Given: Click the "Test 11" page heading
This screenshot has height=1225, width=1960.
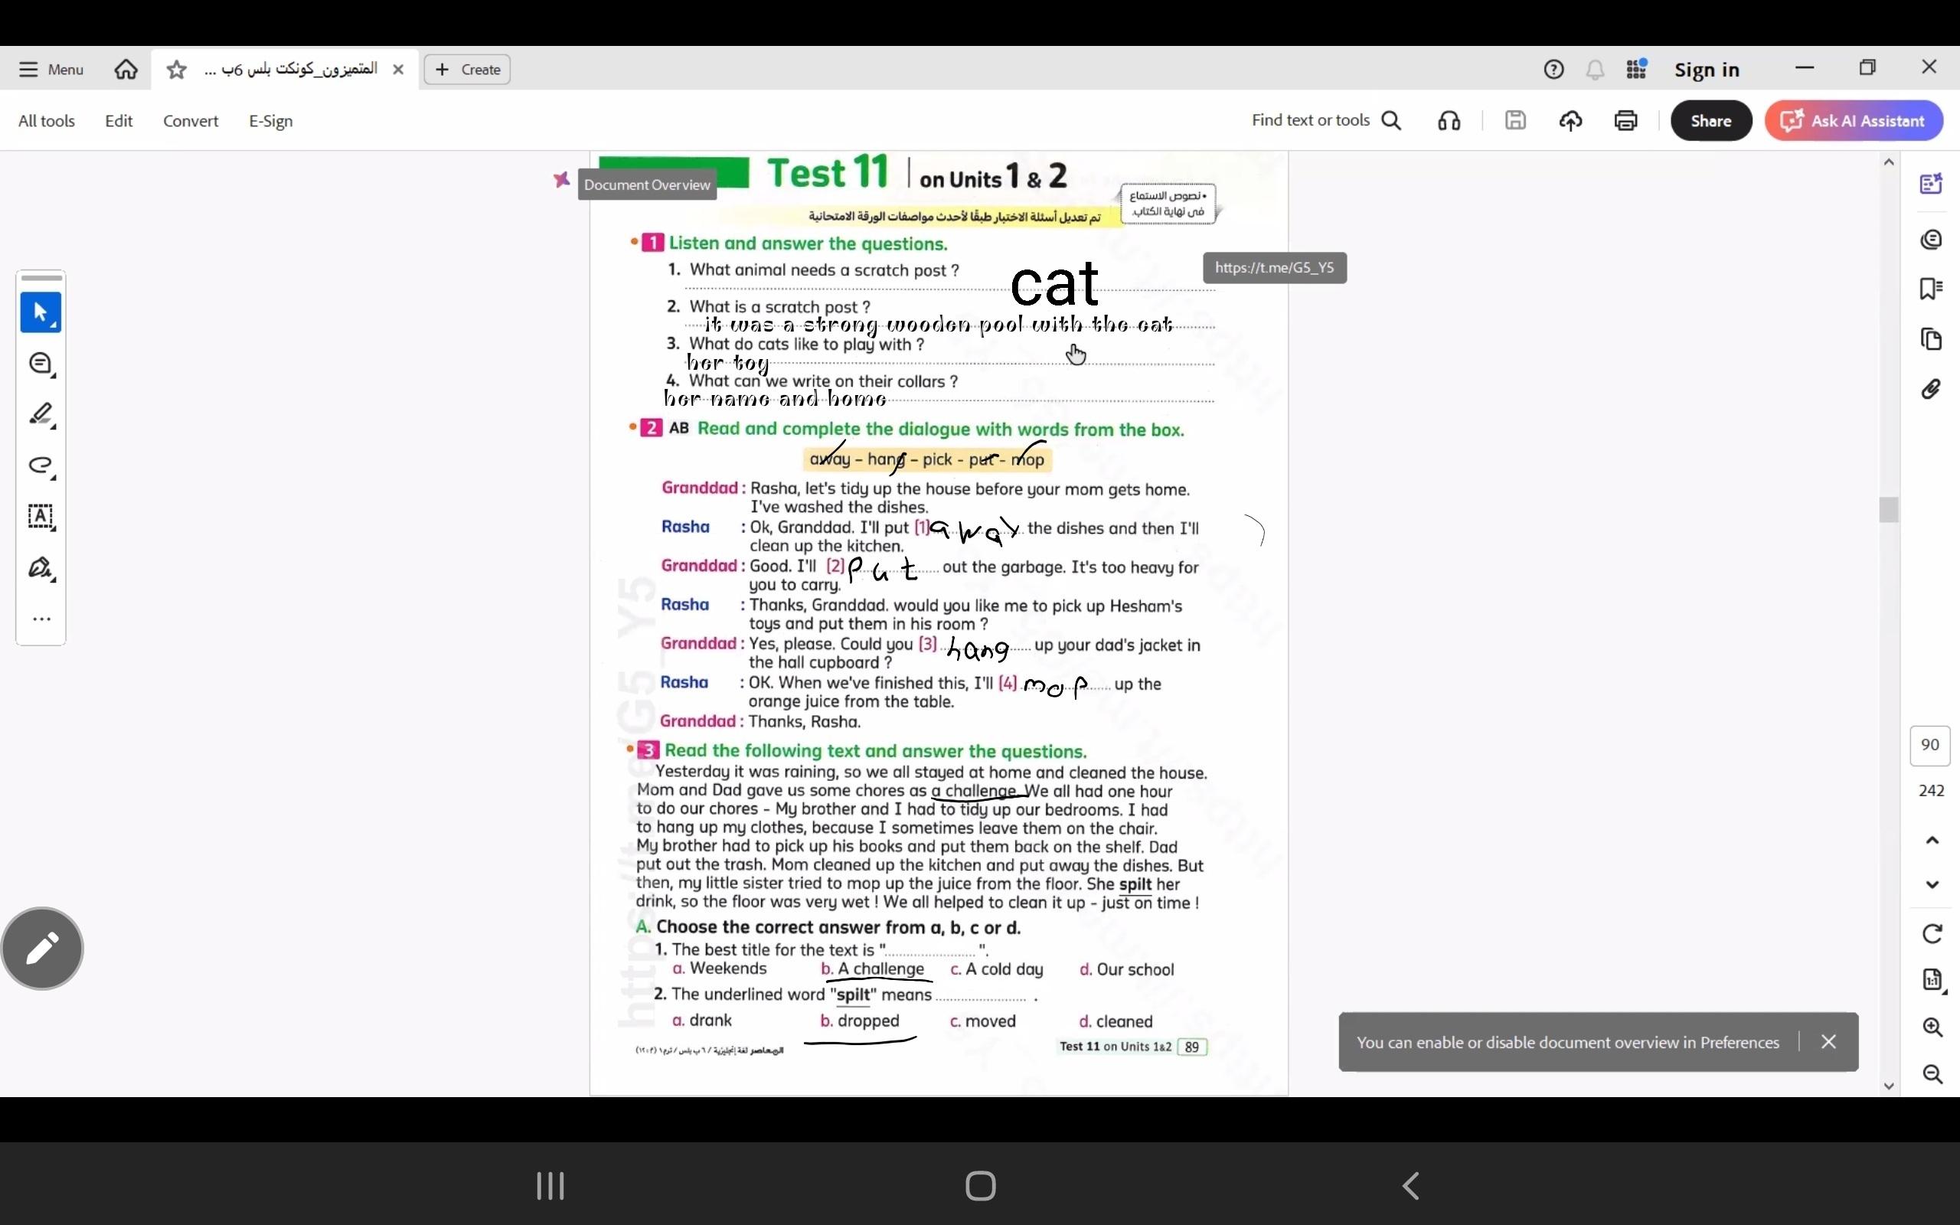Looking at the screenshot, I should pos(828,173).
